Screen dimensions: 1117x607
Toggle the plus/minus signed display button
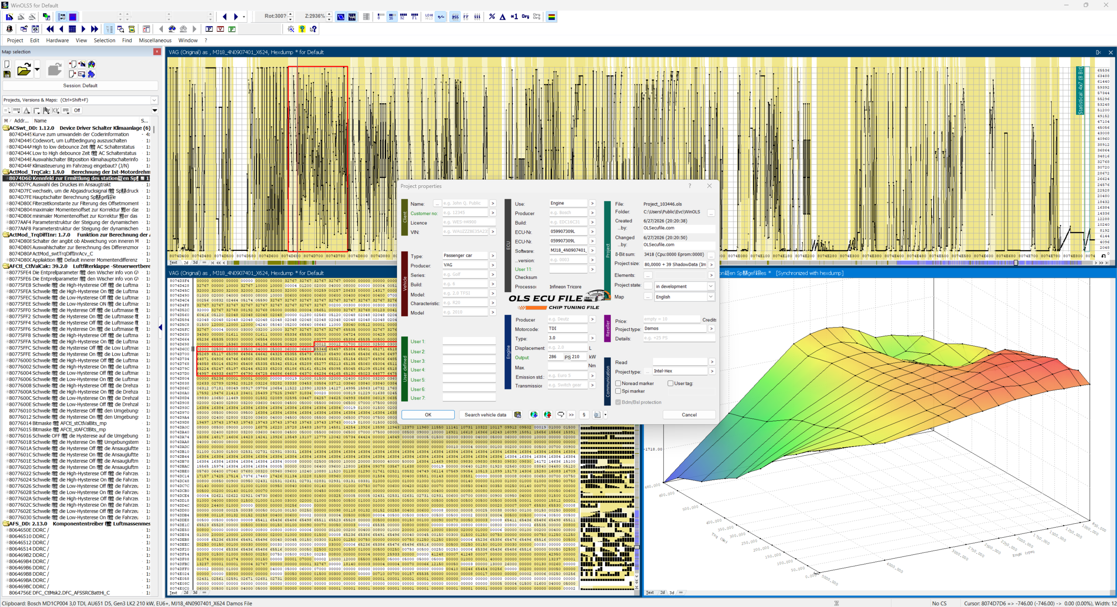(x=441, y=17)
